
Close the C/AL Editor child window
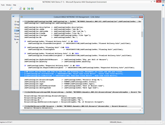(x=141, y=17)
